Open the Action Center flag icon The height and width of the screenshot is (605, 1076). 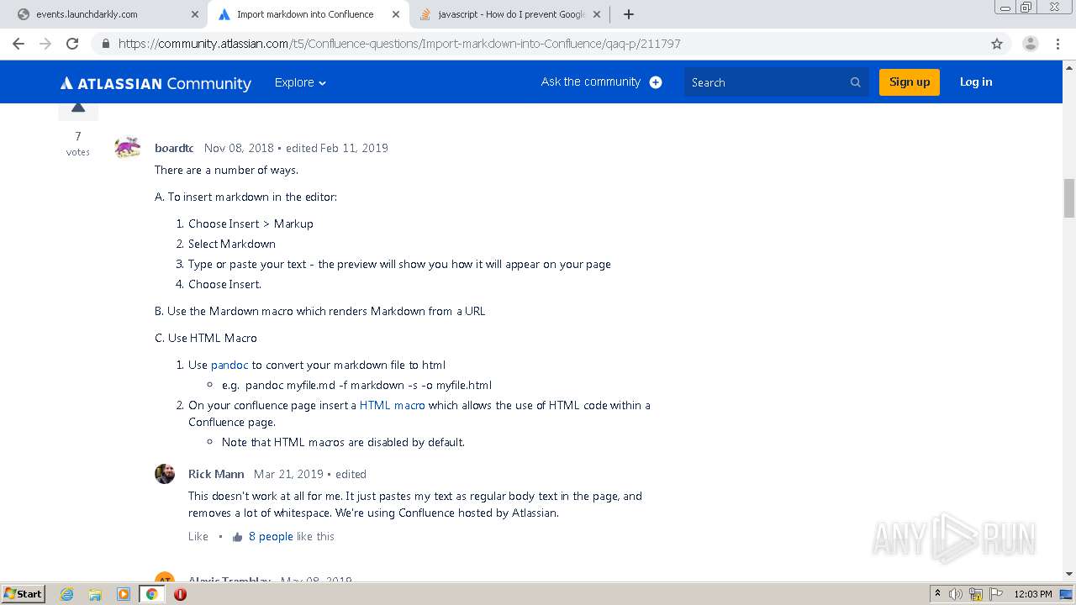[995, 594]
